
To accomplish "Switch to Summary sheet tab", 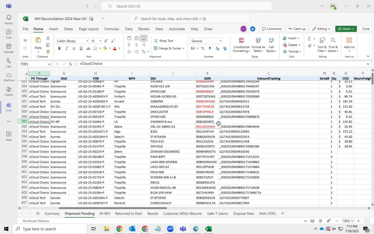I will point(52,213).
